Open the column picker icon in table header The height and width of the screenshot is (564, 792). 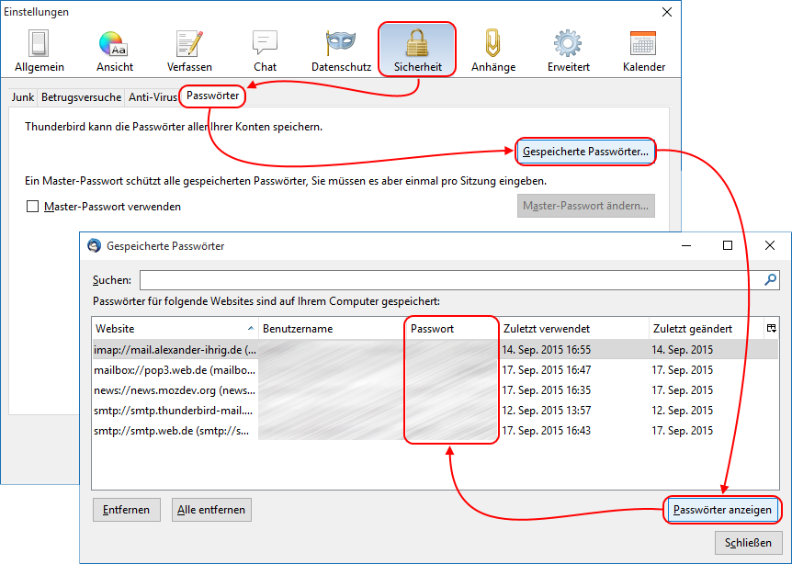(x=771, y=328)
